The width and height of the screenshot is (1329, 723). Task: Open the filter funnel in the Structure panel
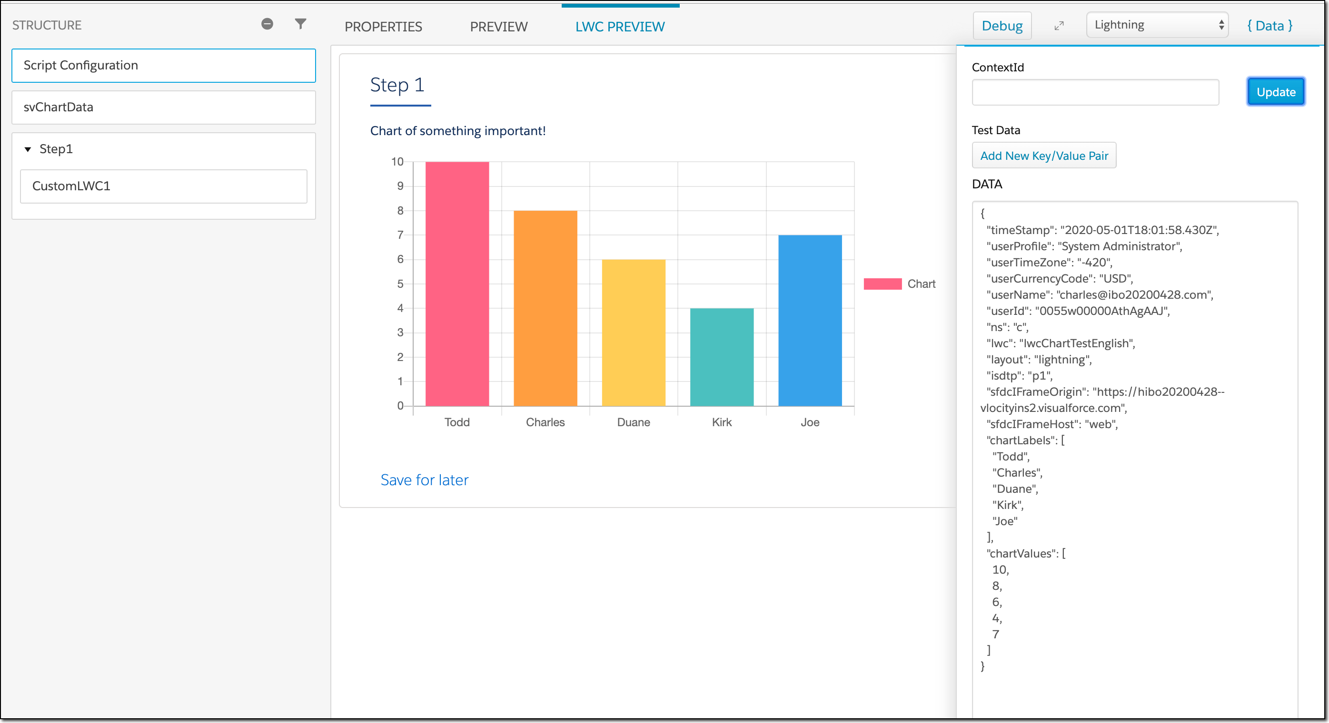300,24
